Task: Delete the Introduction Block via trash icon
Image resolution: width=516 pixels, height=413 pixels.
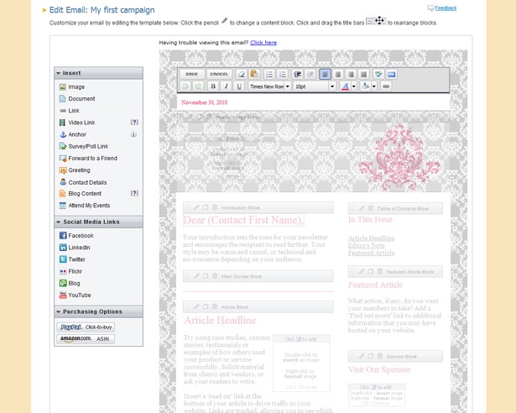Action: point(215,207)
